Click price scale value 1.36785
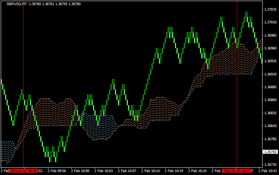This screenshot has width=279, height=175. pos(271,139)
